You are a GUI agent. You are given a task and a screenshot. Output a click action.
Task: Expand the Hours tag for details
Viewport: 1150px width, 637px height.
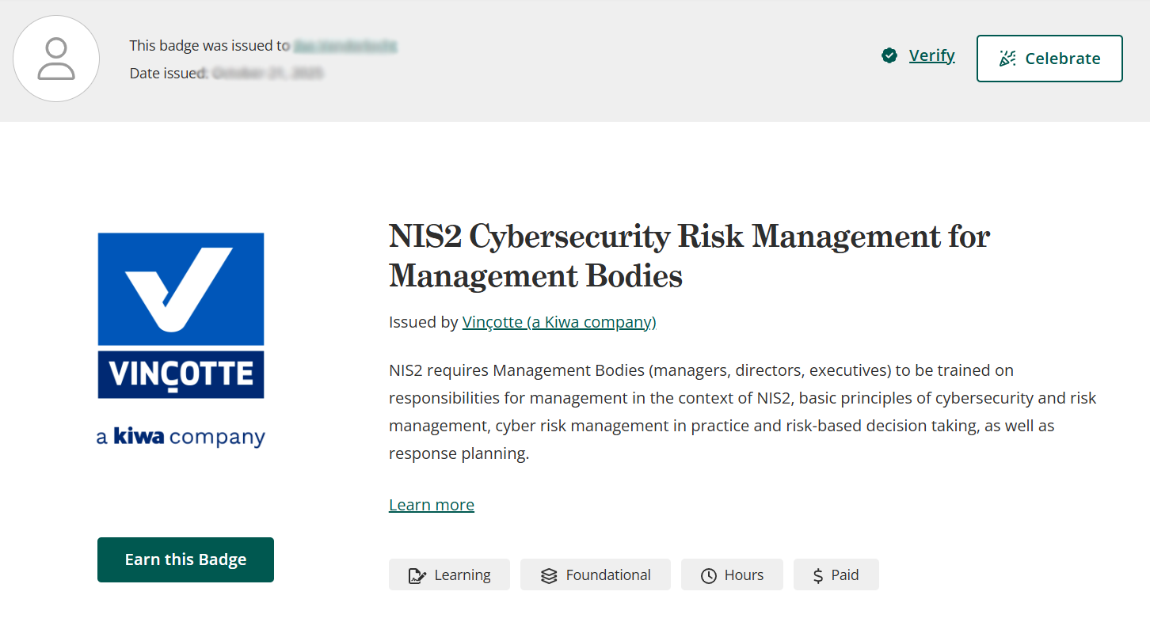[732, 574]
